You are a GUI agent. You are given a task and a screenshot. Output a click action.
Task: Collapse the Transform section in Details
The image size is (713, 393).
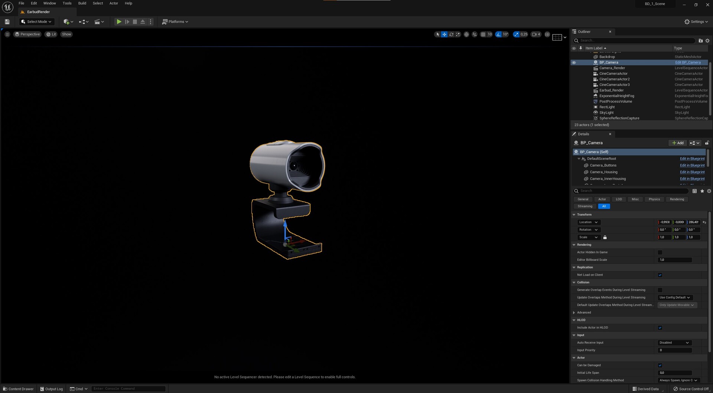[x=574, y=215]
